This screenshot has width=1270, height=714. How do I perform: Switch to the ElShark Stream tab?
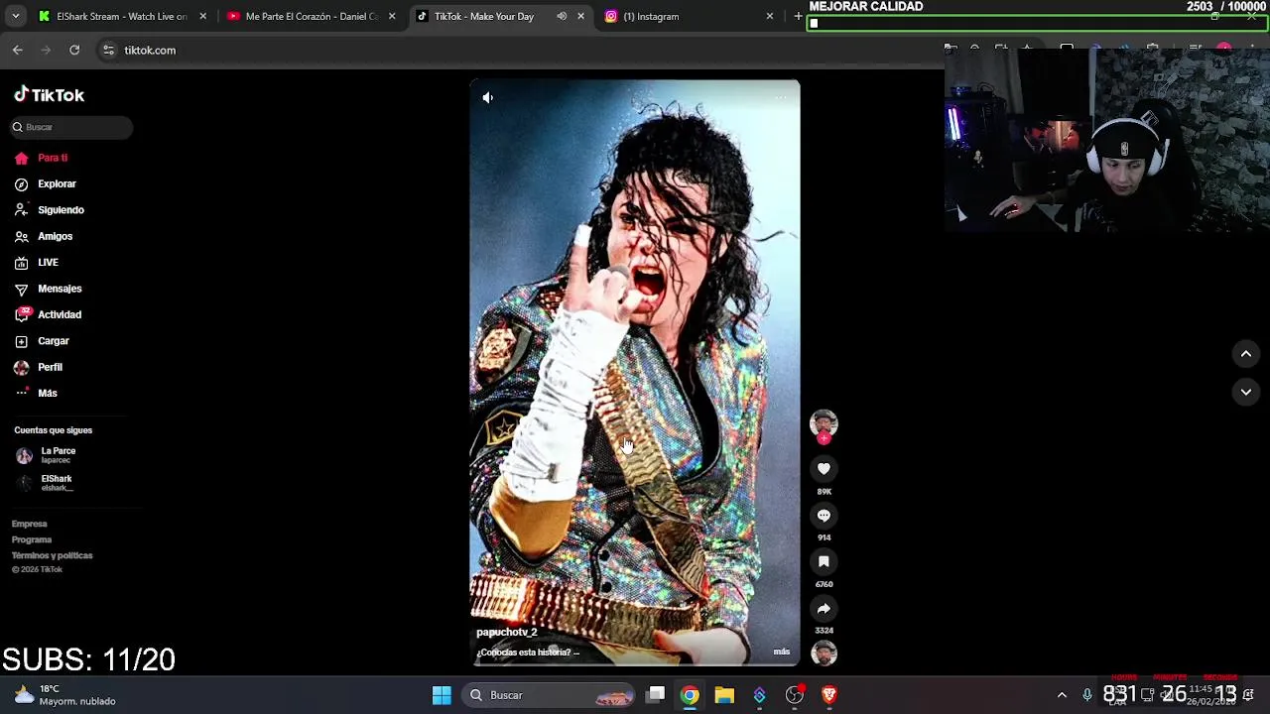point(121,16)
